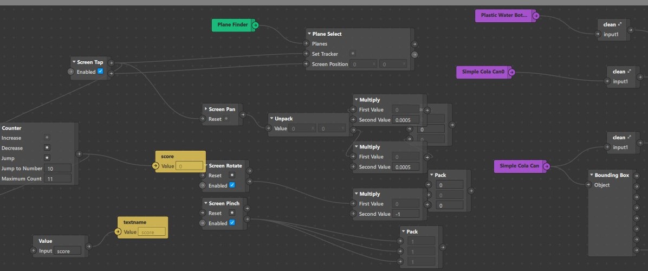Toggle the Screen Pinch Enabled checkbox
648x271 pixels.
pos(232,223)
